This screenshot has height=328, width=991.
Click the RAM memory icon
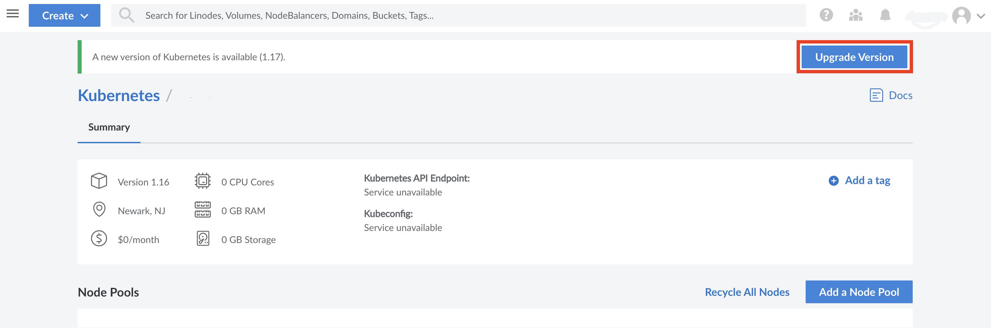[x=202, y=210]
